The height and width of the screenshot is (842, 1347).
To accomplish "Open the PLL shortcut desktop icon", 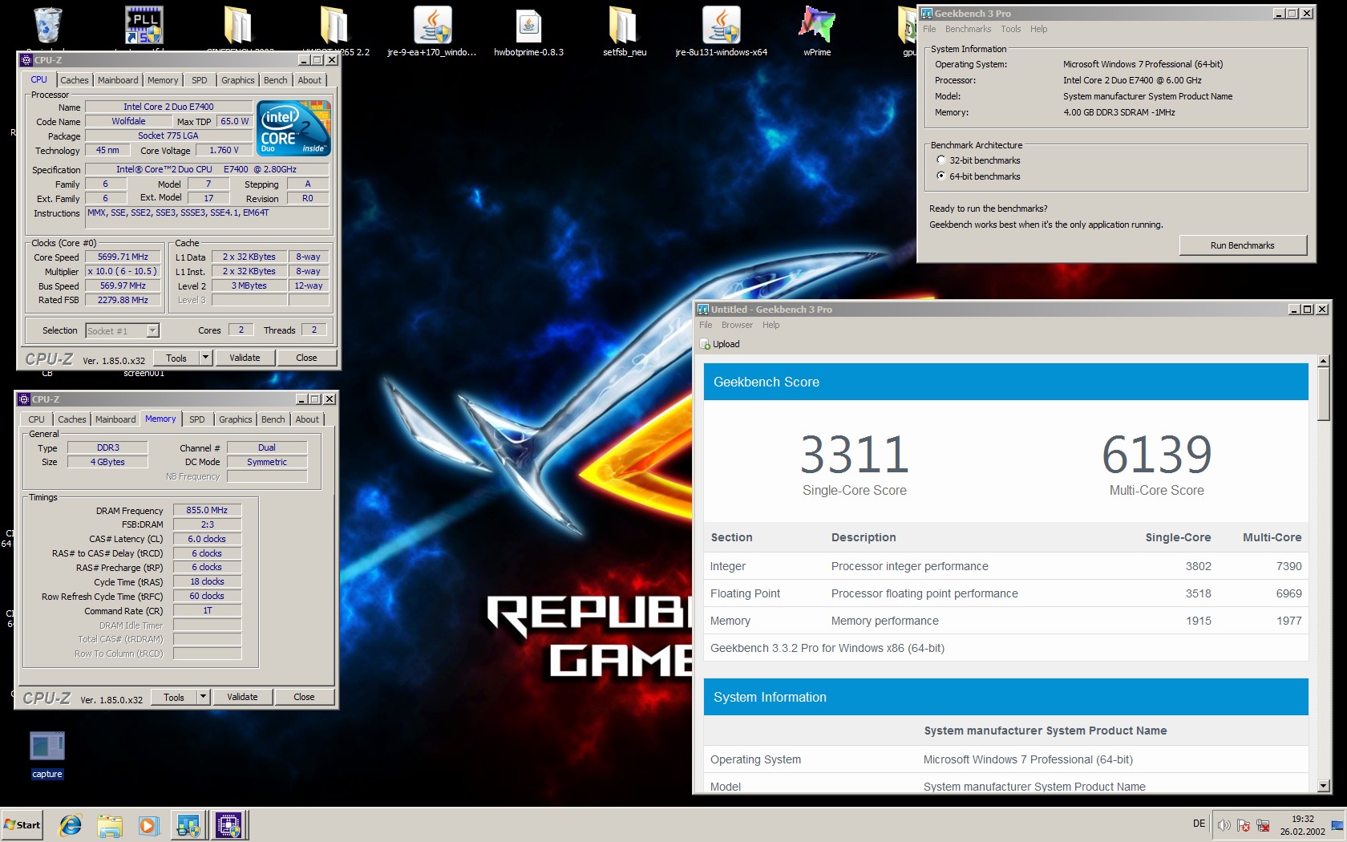I will 144,25.
